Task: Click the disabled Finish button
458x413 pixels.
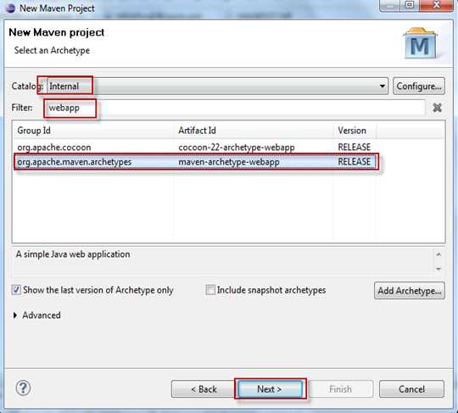Action: (341, 389)
